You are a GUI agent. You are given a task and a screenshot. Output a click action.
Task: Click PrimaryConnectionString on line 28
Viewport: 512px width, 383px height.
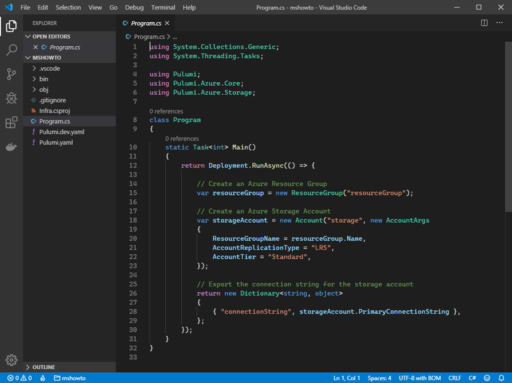[x=404, y=312]
